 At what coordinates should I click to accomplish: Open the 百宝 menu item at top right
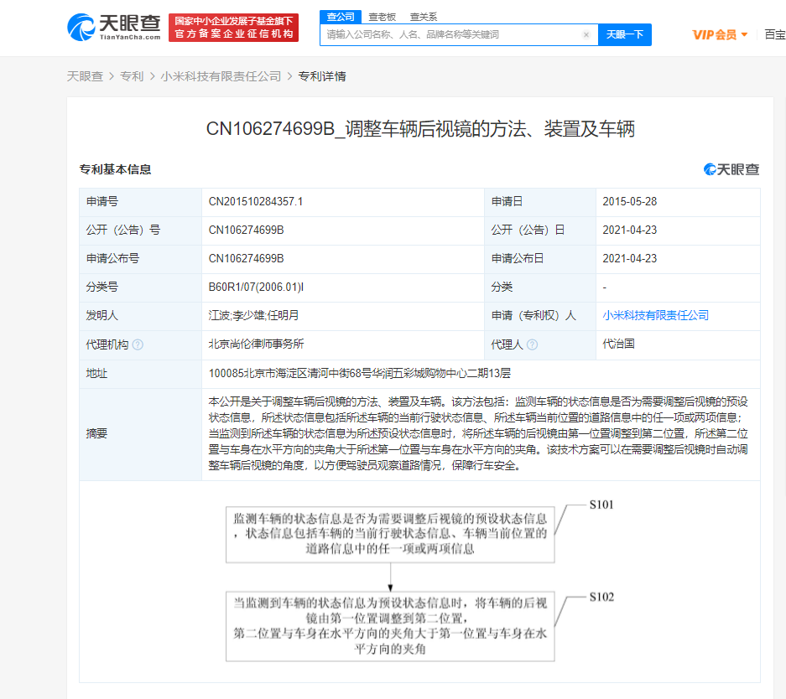tap(775, 34)
